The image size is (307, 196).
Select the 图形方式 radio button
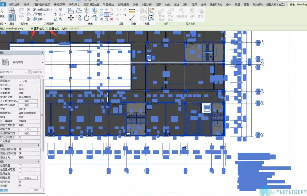[x=32, y=28]
